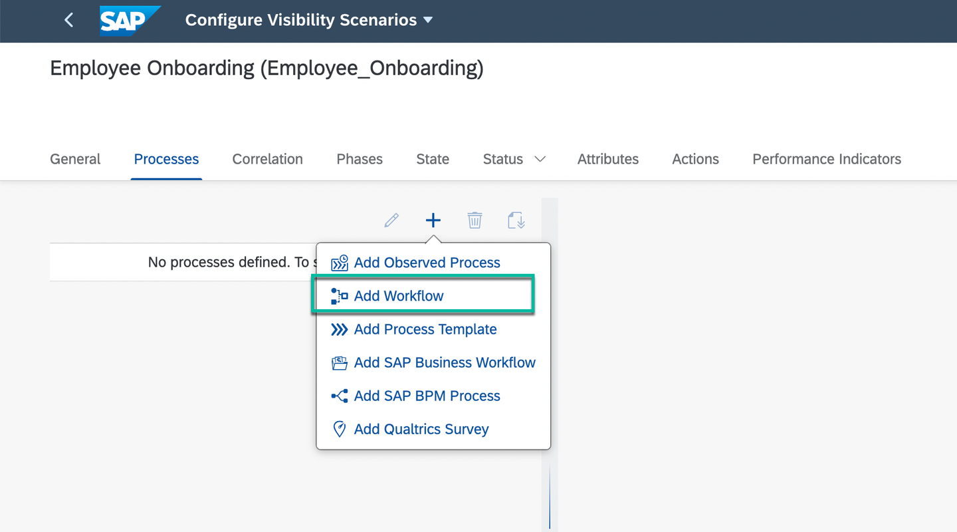957x532 pixels.
Task: Click the Process Template chevrons icon
Action: coord(340,329)
